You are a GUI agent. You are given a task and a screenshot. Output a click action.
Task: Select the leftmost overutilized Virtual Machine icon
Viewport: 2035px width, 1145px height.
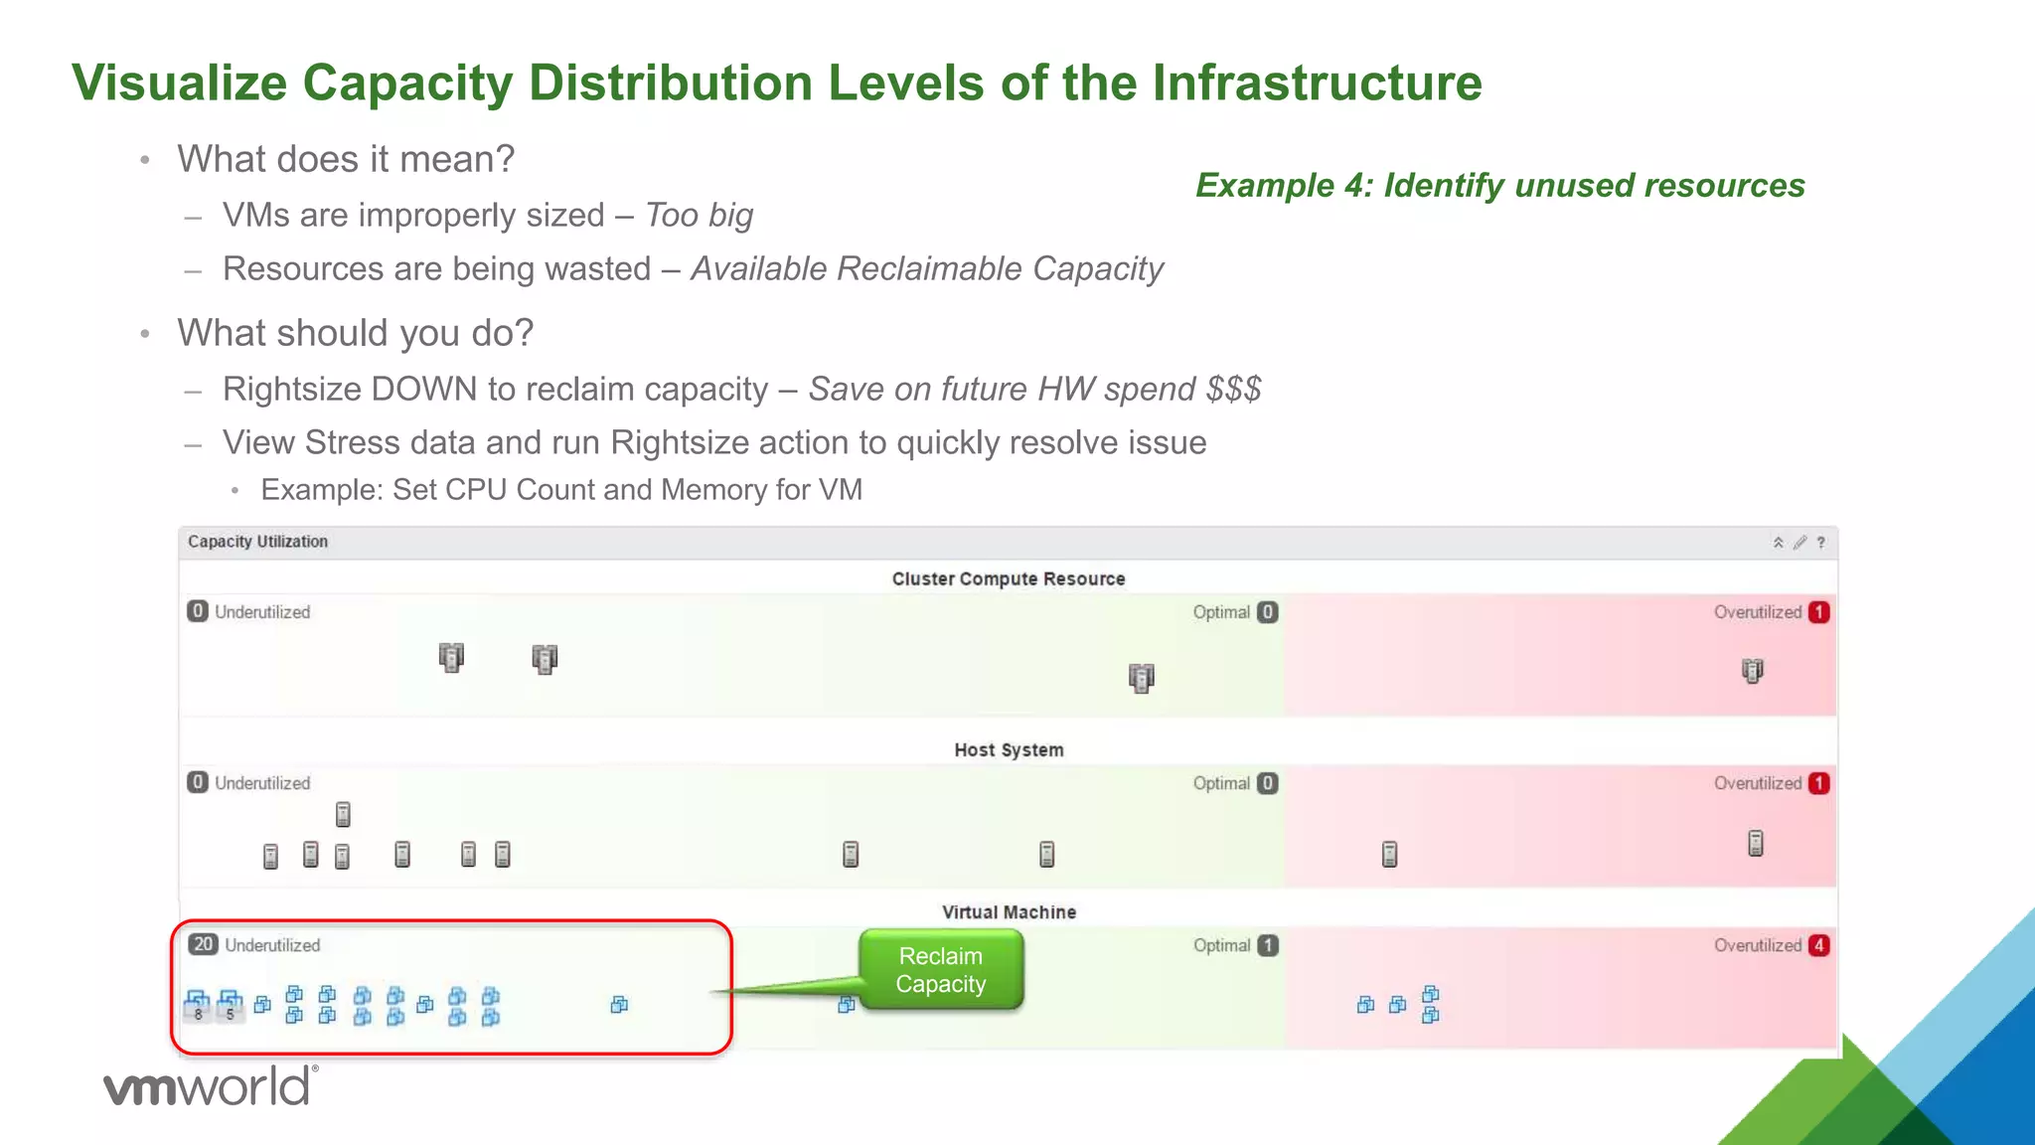[x=1365, y=1005]
